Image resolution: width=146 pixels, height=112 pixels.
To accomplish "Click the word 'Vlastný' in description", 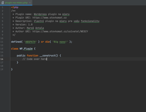I will tap(39, 21).
